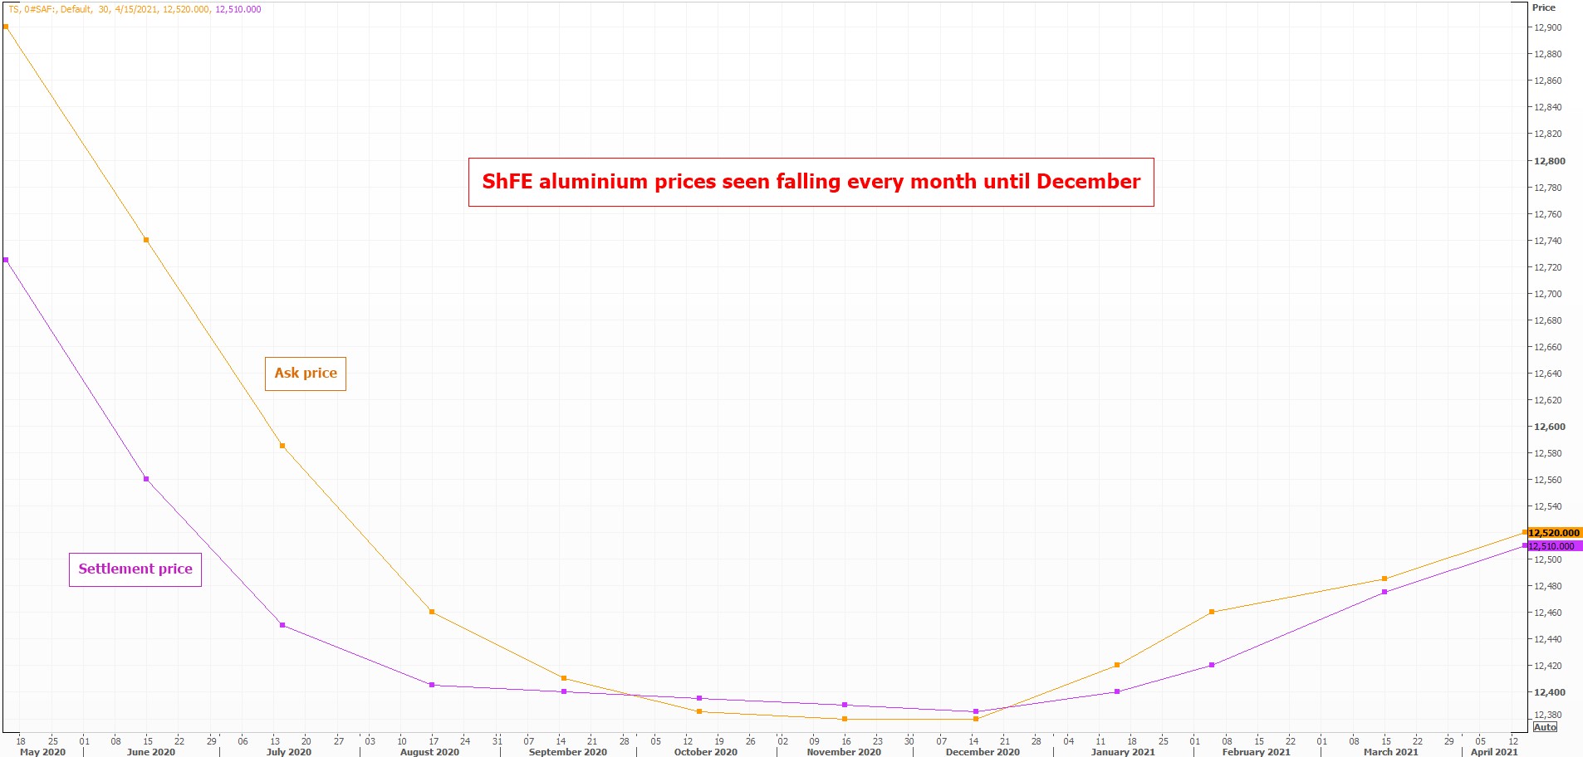1583x757 pixels.
Task: Choose the orange Ask point for February 2021
Action: point(1212,612)
